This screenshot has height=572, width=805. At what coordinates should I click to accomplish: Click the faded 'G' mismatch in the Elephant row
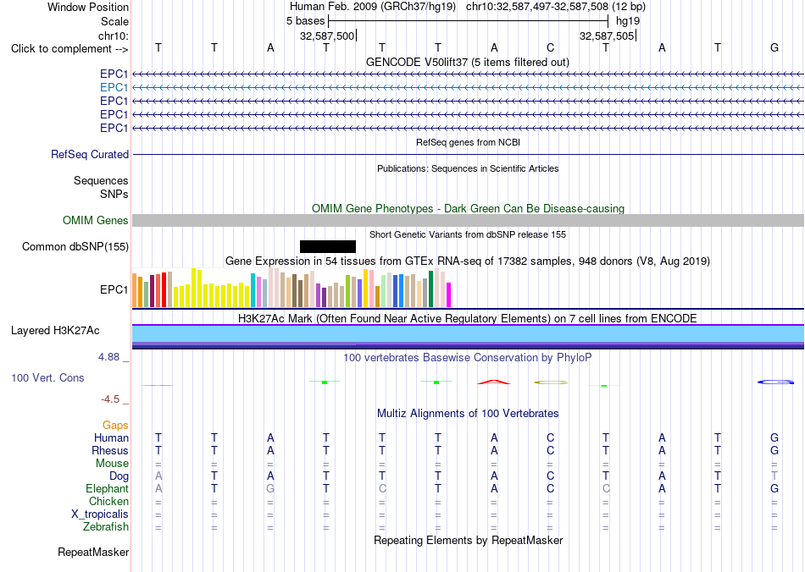270,488
